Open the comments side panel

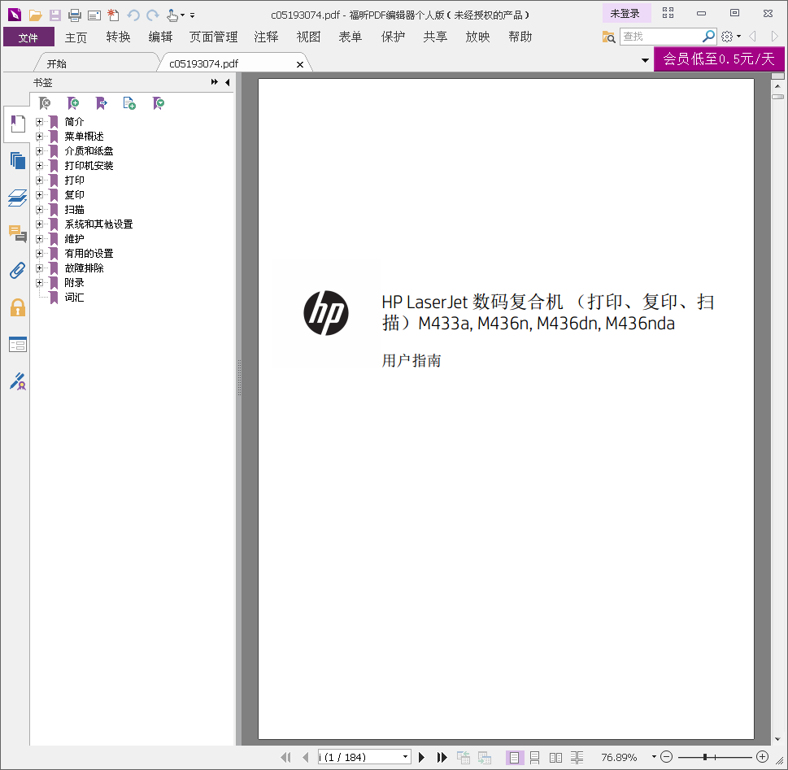click(18, 234)
